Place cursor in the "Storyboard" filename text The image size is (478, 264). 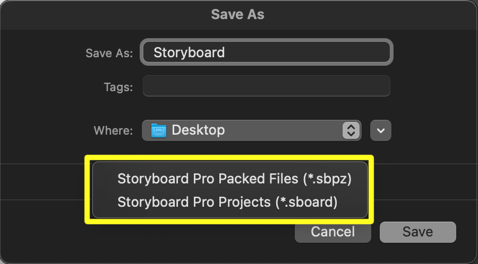pyautogui.click(x=189, y=52)
